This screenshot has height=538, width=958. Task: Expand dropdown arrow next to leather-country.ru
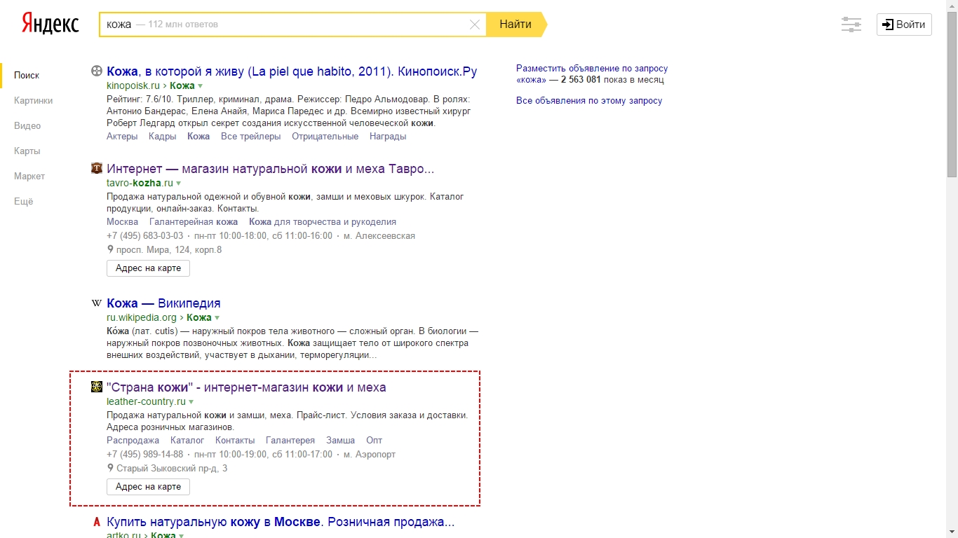(x=191, y=402)
